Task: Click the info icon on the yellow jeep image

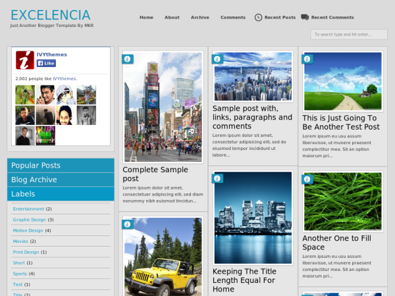Action: pos(128,224)
